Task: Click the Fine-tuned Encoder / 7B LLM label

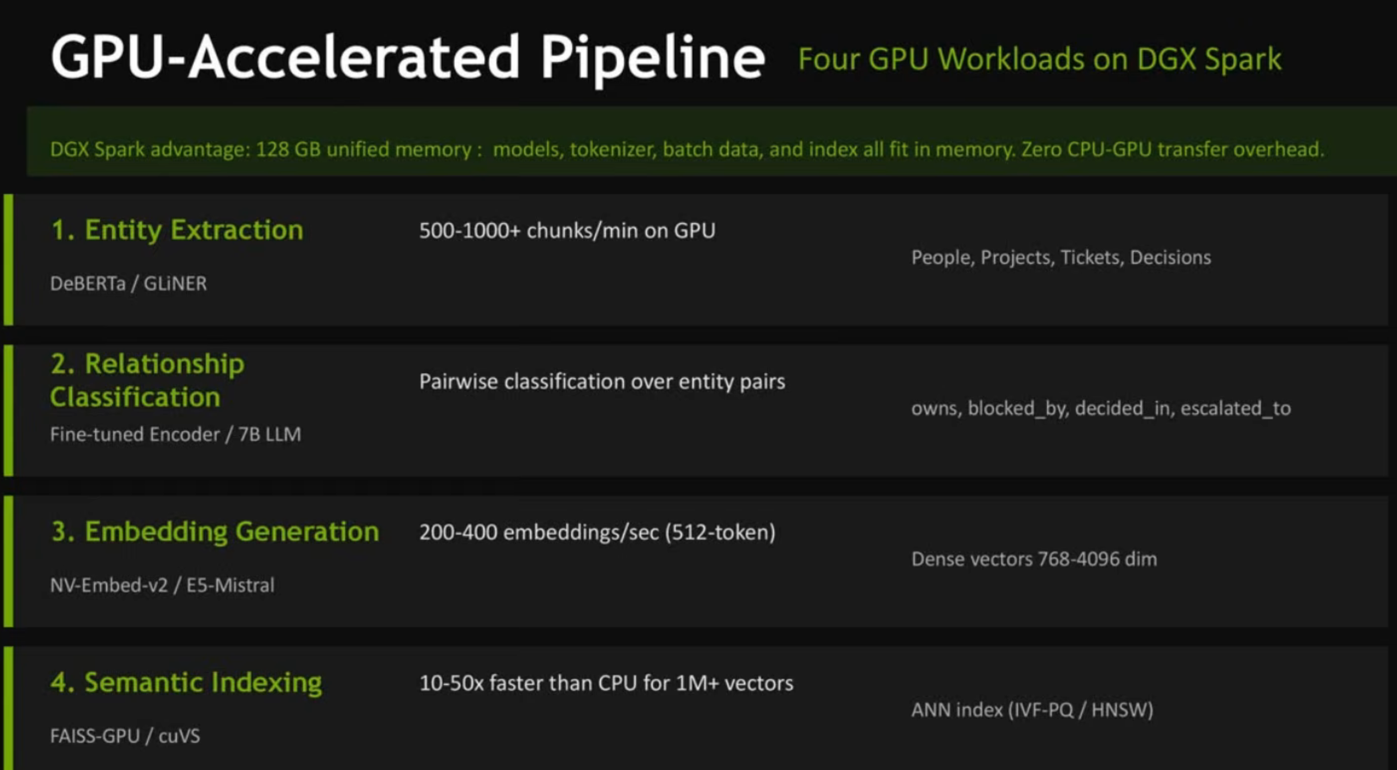Action: click(175, 435)
